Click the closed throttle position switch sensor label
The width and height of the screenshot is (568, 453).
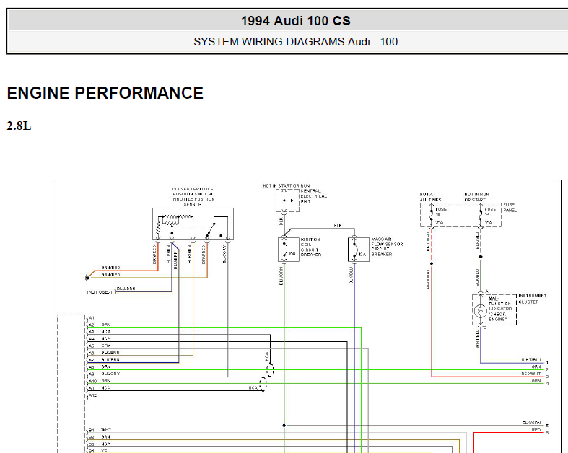[x=193, y=197]
